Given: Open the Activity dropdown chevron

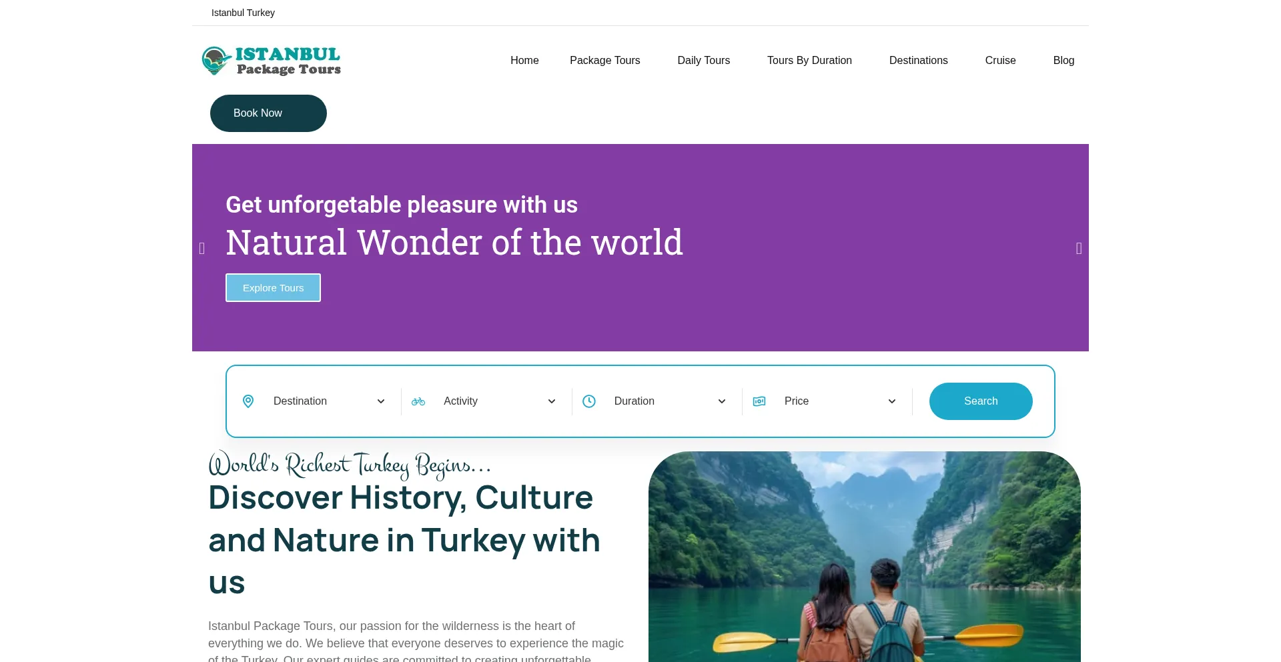Looking at the screenshot, I should (x=552, y=401).
